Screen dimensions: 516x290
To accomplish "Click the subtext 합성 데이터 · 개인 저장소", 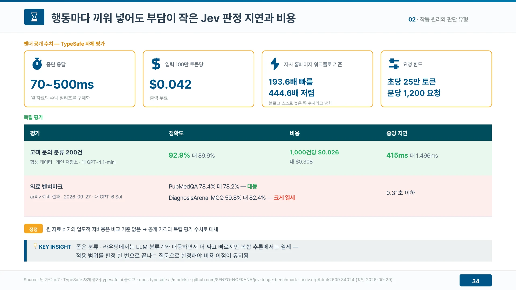I will (x=54, y=162).
